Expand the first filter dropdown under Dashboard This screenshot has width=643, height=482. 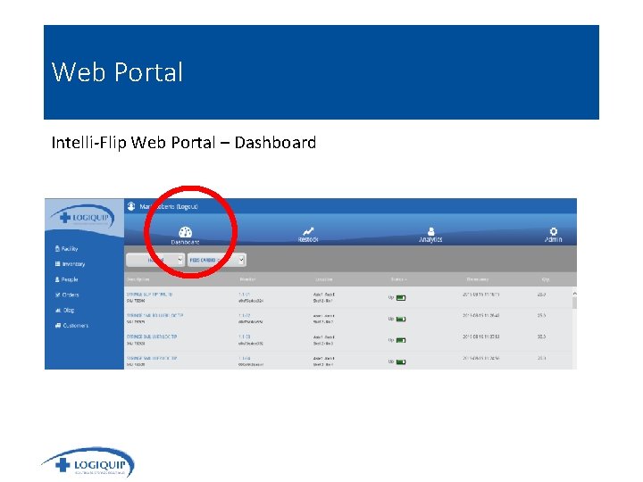(155, 260)
